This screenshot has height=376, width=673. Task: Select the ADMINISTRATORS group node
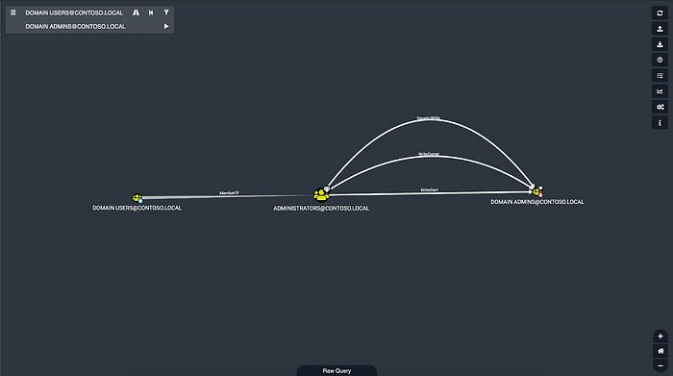pyautogui.click(x=321, y=195)
